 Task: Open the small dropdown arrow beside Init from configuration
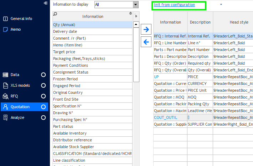pyautogui.click(x=221, y=5)
